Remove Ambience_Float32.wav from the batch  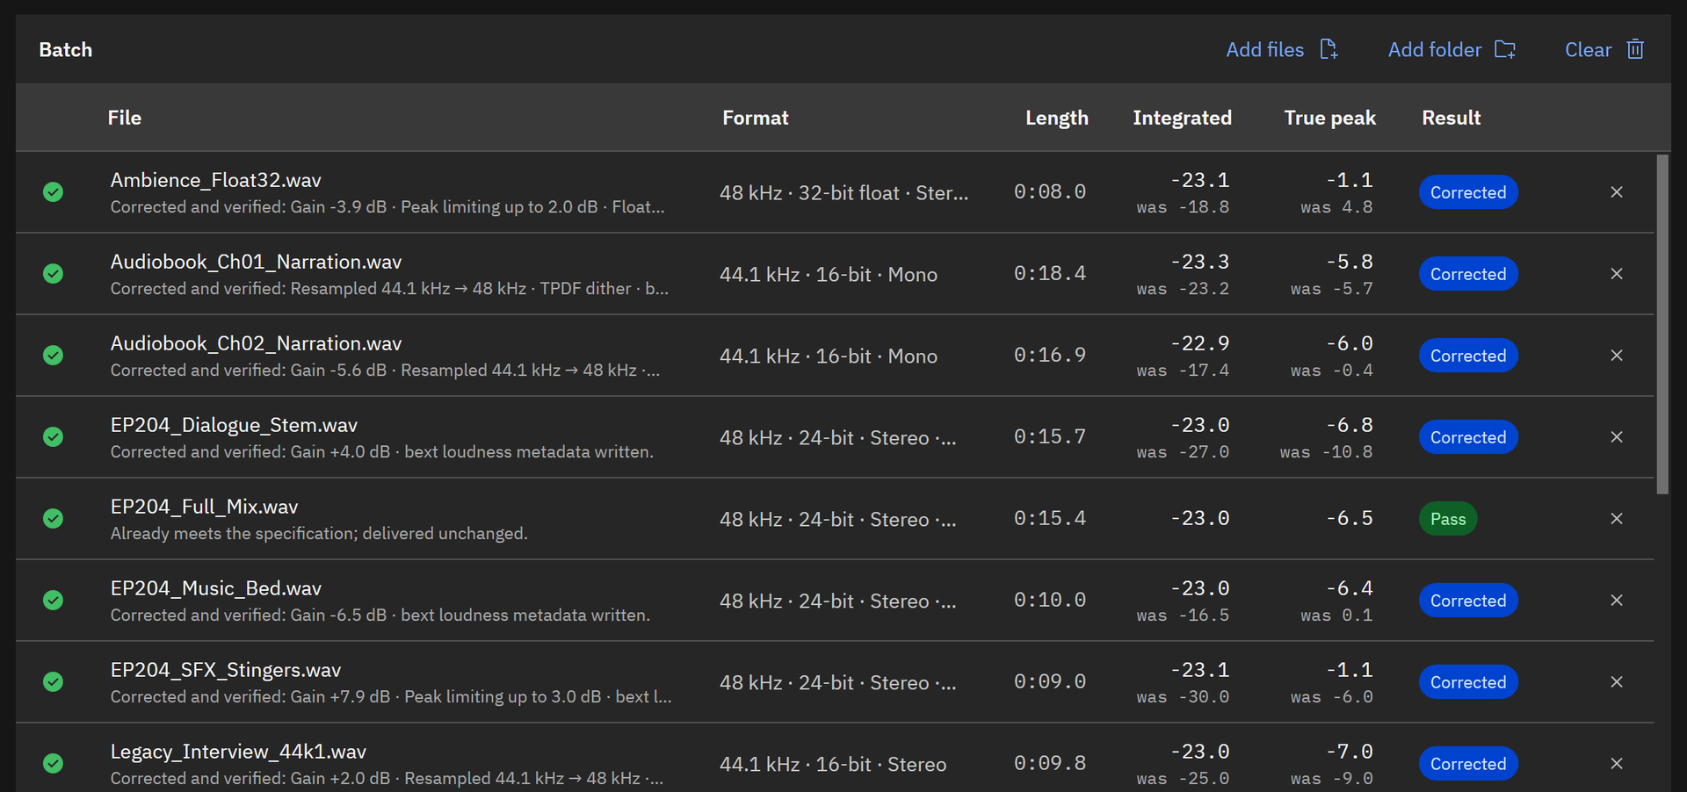tap(1617, 192)
